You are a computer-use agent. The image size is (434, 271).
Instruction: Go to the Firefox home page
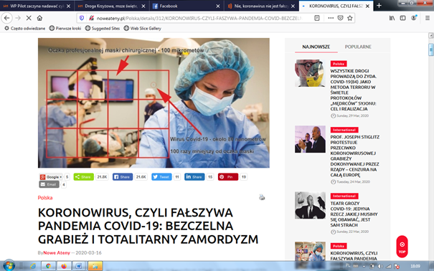(x=39, y=18)
